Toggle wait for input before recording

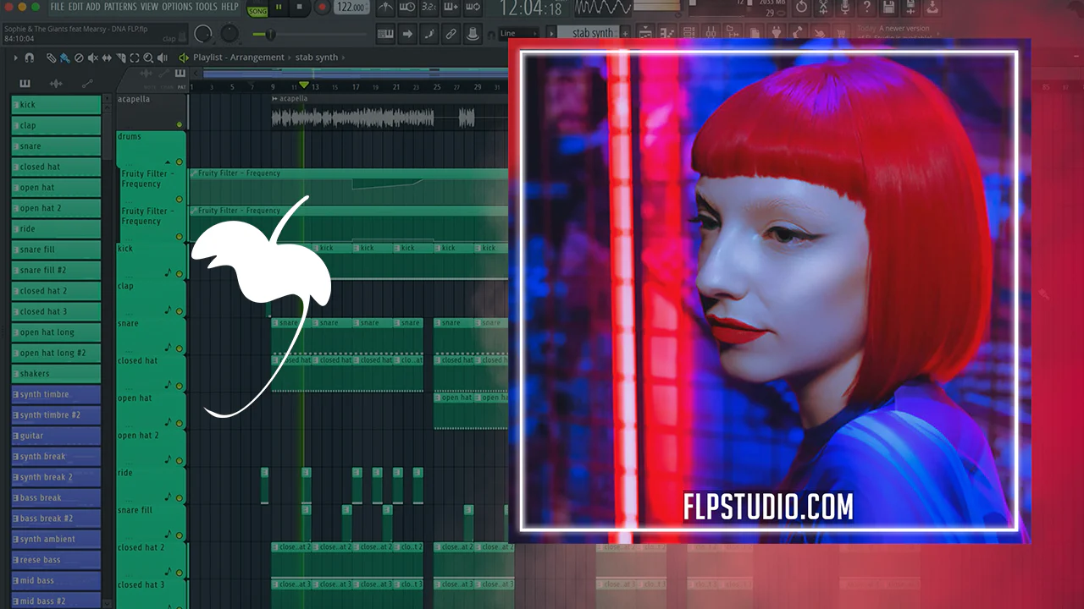click(407, 8)
